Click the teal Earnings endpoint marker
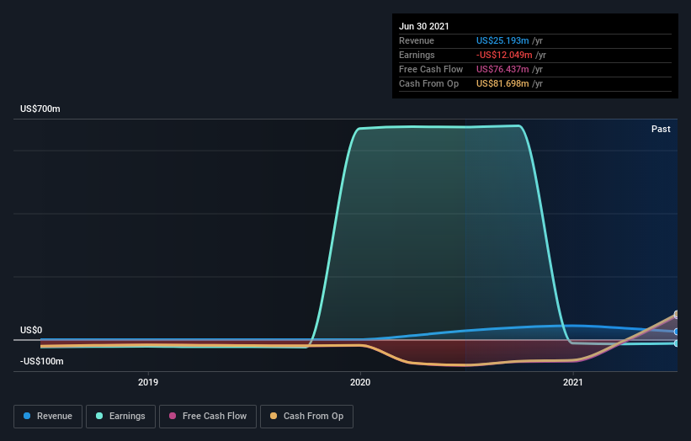691x441 pixels. click(677, 343)
